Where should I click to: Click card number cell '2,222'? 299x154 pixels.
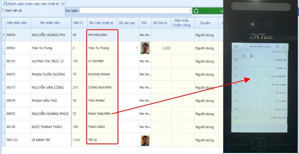[161, 48]
